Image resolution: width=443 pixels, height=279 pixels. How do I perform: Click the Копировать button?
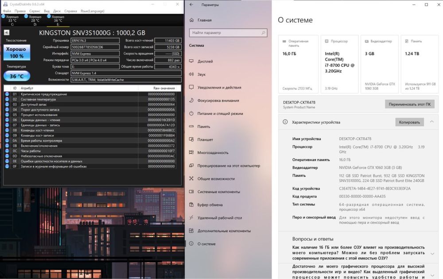tap(409, 122)
